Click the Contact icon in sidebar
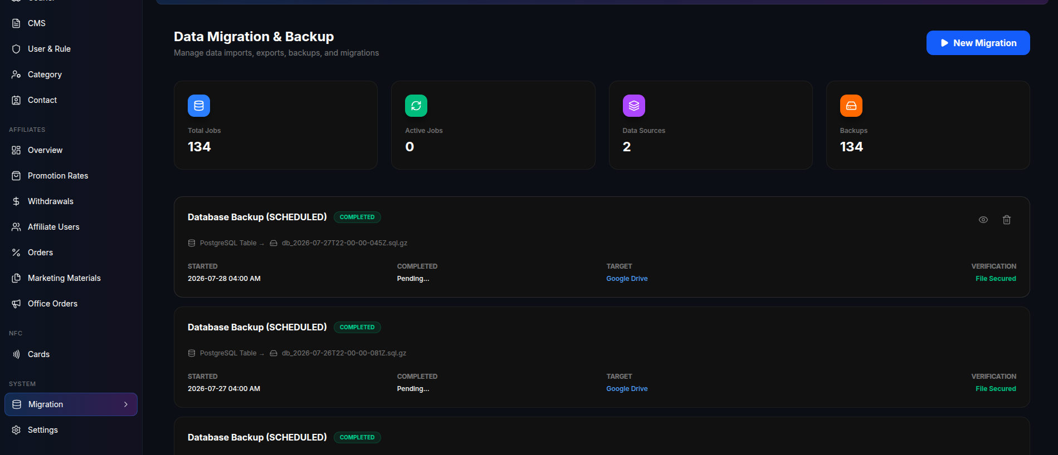 pyautogui.click(x=16, y=100)
